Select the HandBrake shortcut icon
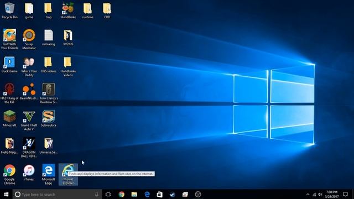 68,11
